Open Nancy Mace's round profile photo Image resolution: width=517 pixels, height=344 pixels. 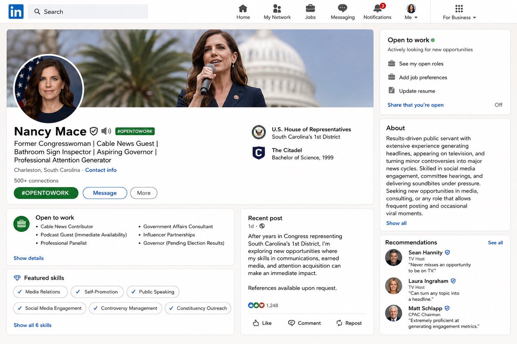tap(49, 89)
